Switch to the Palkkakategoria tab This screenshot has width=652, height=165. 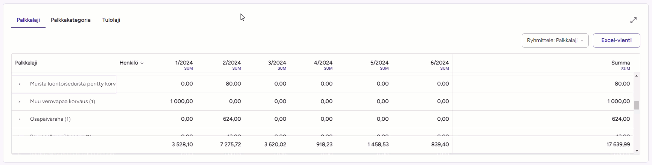click(71, 20)
